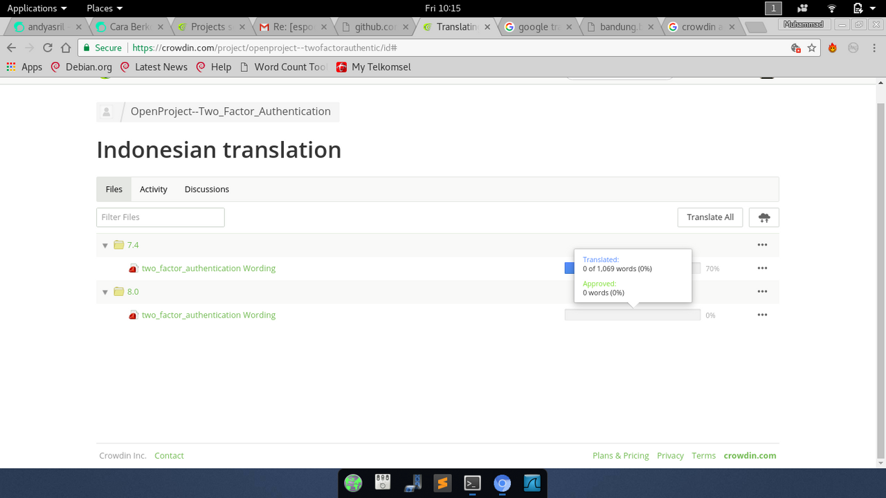Click the workspace indicator number 1
886x498 pixels.
click(773, 8)
